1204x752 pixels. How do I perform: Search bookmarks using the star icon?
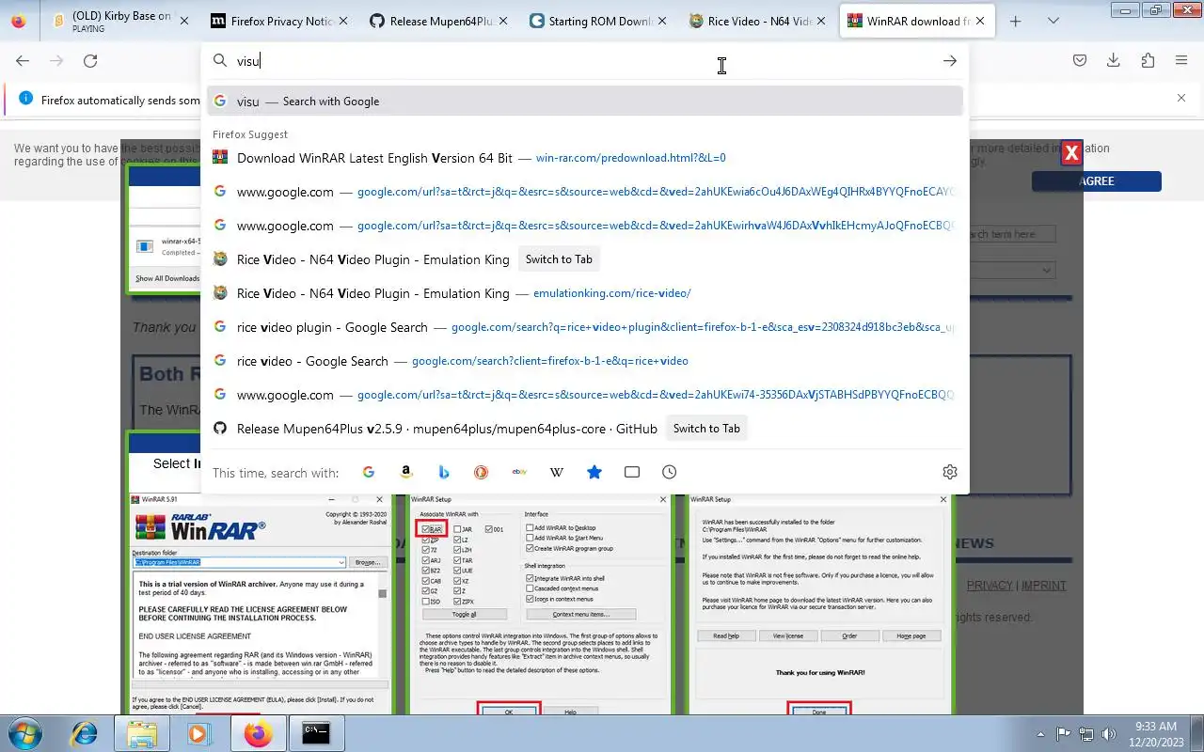(594, 472)
